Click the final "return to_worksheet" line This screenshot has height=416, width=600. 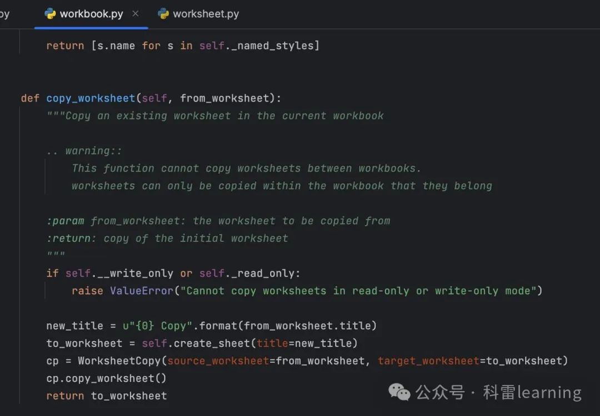[x=106, y=396]
